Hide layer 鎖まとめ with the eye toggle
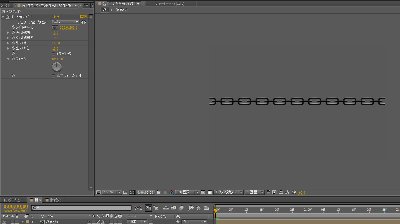This screenshot has width=400, height=224. (x=4, y=222)
